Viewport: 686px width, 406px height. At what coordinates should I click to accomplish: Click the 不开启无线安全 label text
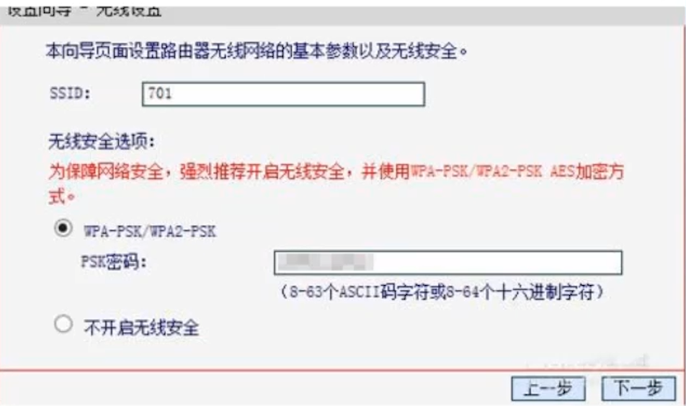141,328
